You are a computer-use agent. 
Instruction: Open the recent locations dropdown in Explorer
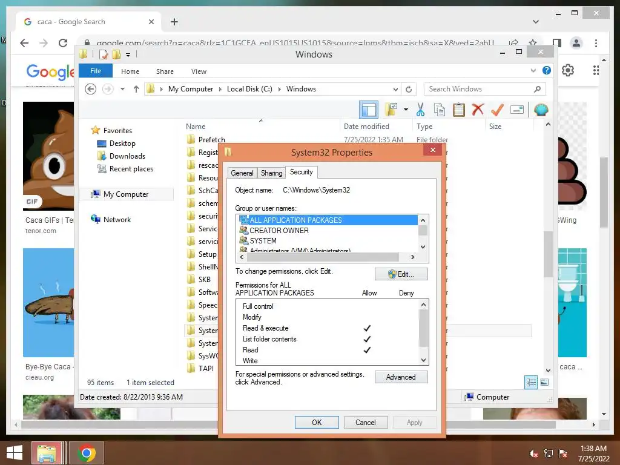coord(122,89)
